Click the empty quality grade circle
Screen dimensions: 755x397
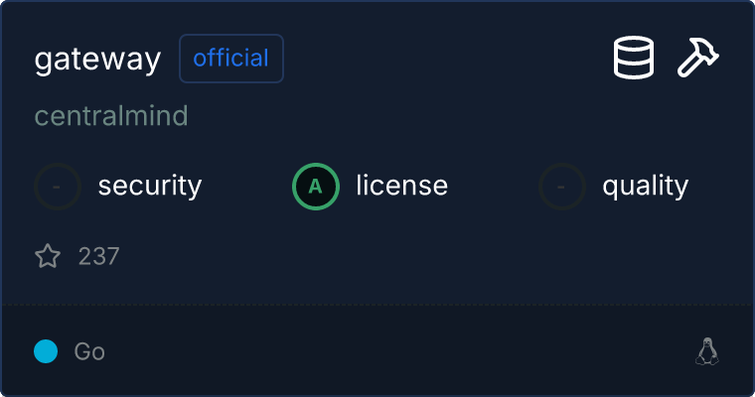(562, 186)
